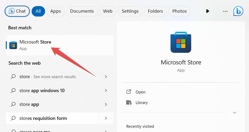Switch to the Apps filter
249x132 pixels.
[56, 11]
